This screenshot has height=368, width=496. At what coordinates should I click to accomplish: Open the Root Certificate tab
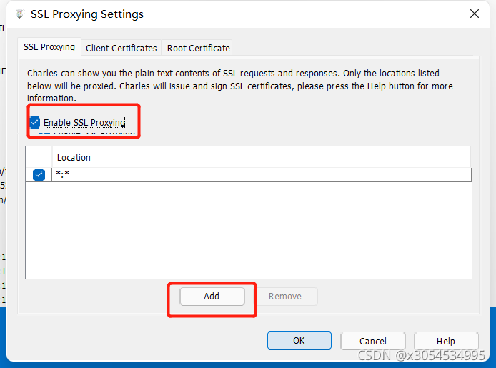199,48
